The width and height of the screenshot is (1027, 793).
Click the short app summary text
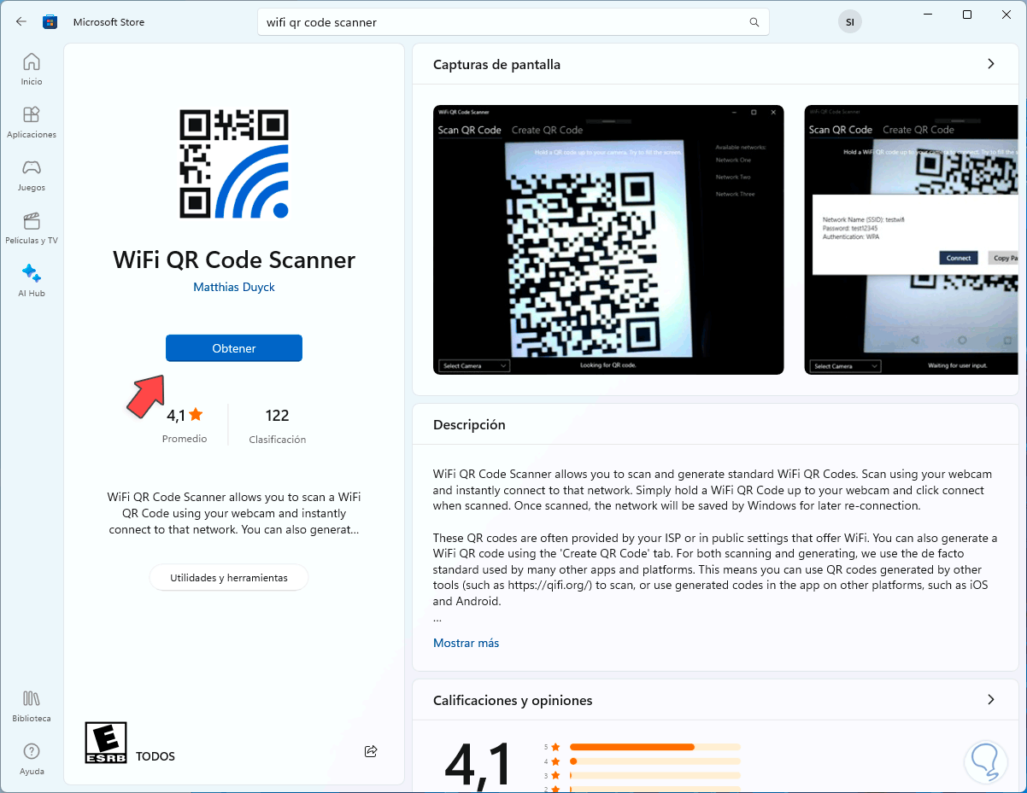pos(234,513)
